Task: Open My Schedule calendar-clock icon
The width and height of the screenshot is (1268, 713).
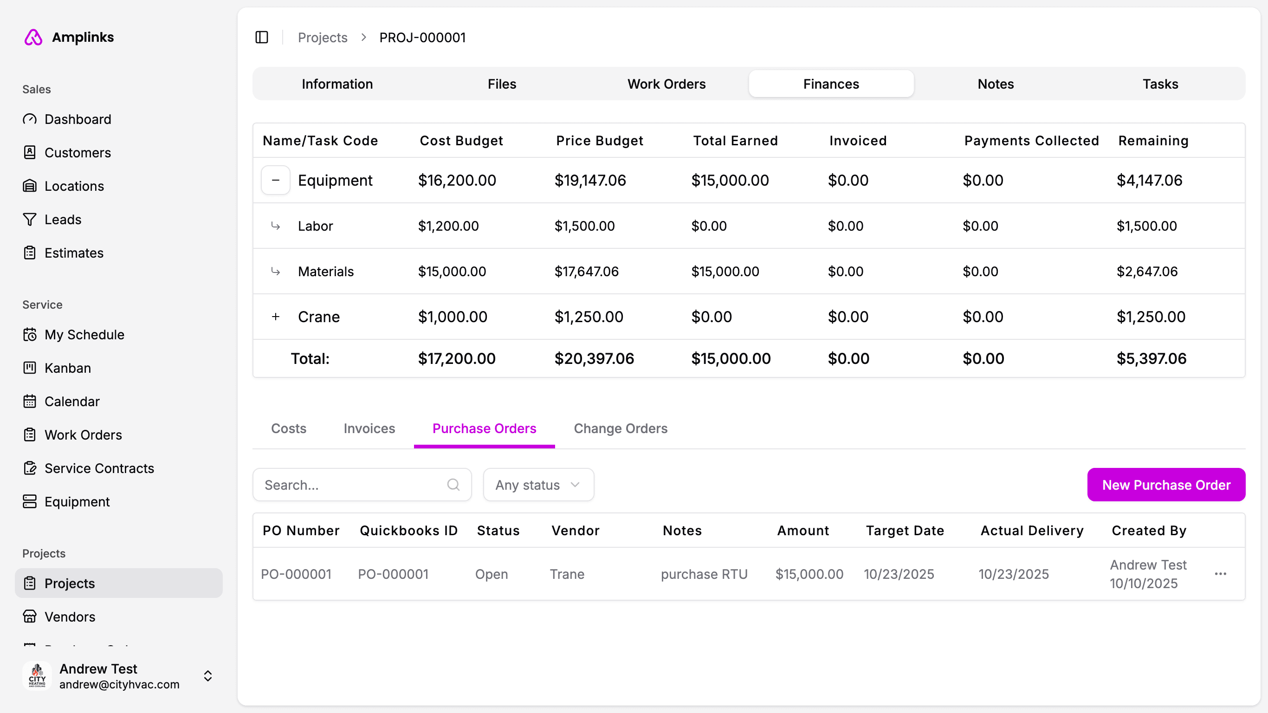Action: pos(30,335)
